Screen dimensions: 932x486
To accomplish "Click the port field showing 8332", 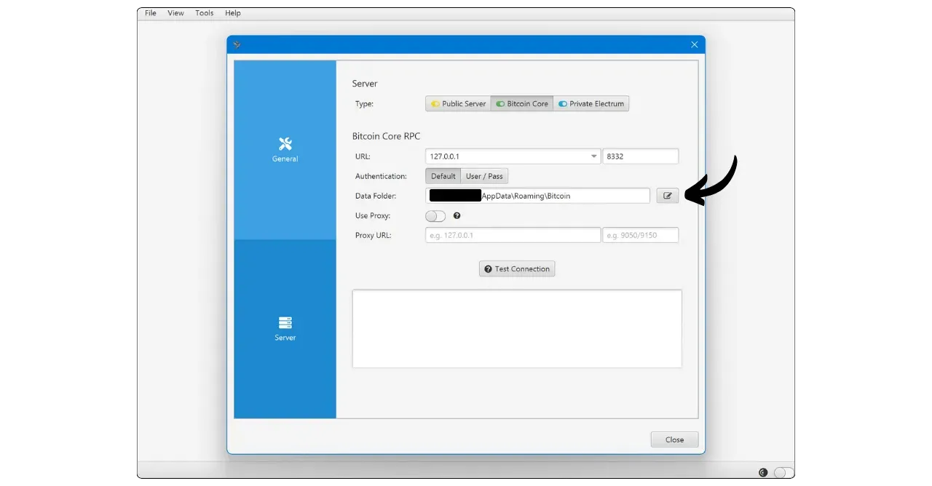I will (640, 156).
